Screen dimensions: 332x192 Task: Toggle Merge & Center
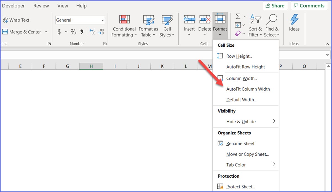(22, 32)
